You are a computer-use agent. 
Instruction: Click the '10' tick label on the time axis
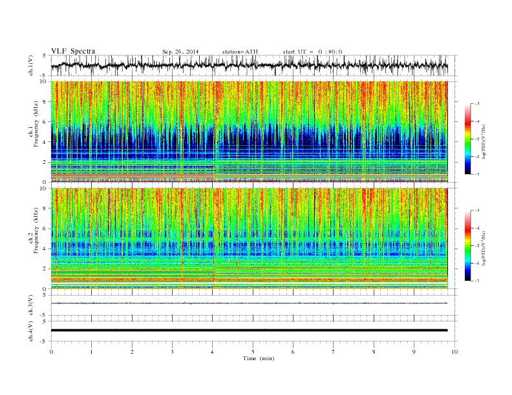click(454, 352)
